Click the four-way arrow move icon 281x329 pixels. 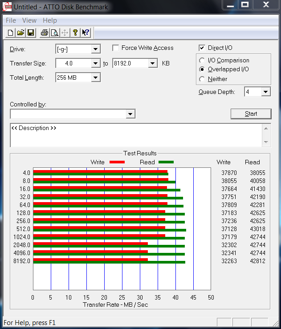click(x=65, y=32)
